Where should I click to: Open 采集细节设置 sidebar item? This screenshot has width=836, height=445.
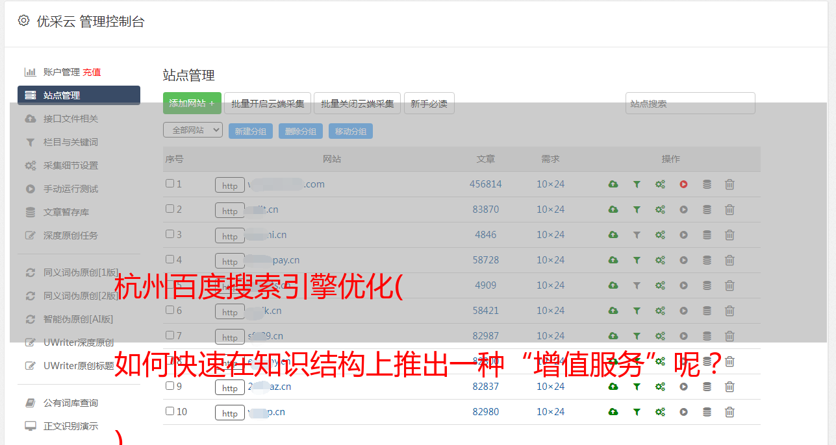(x=71, y=165)
